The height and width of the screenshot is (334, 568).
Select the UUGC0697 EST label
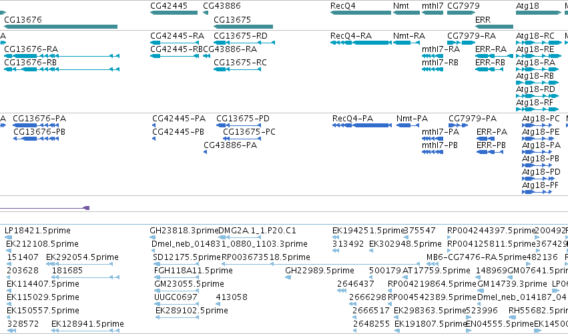pos(176,297)
